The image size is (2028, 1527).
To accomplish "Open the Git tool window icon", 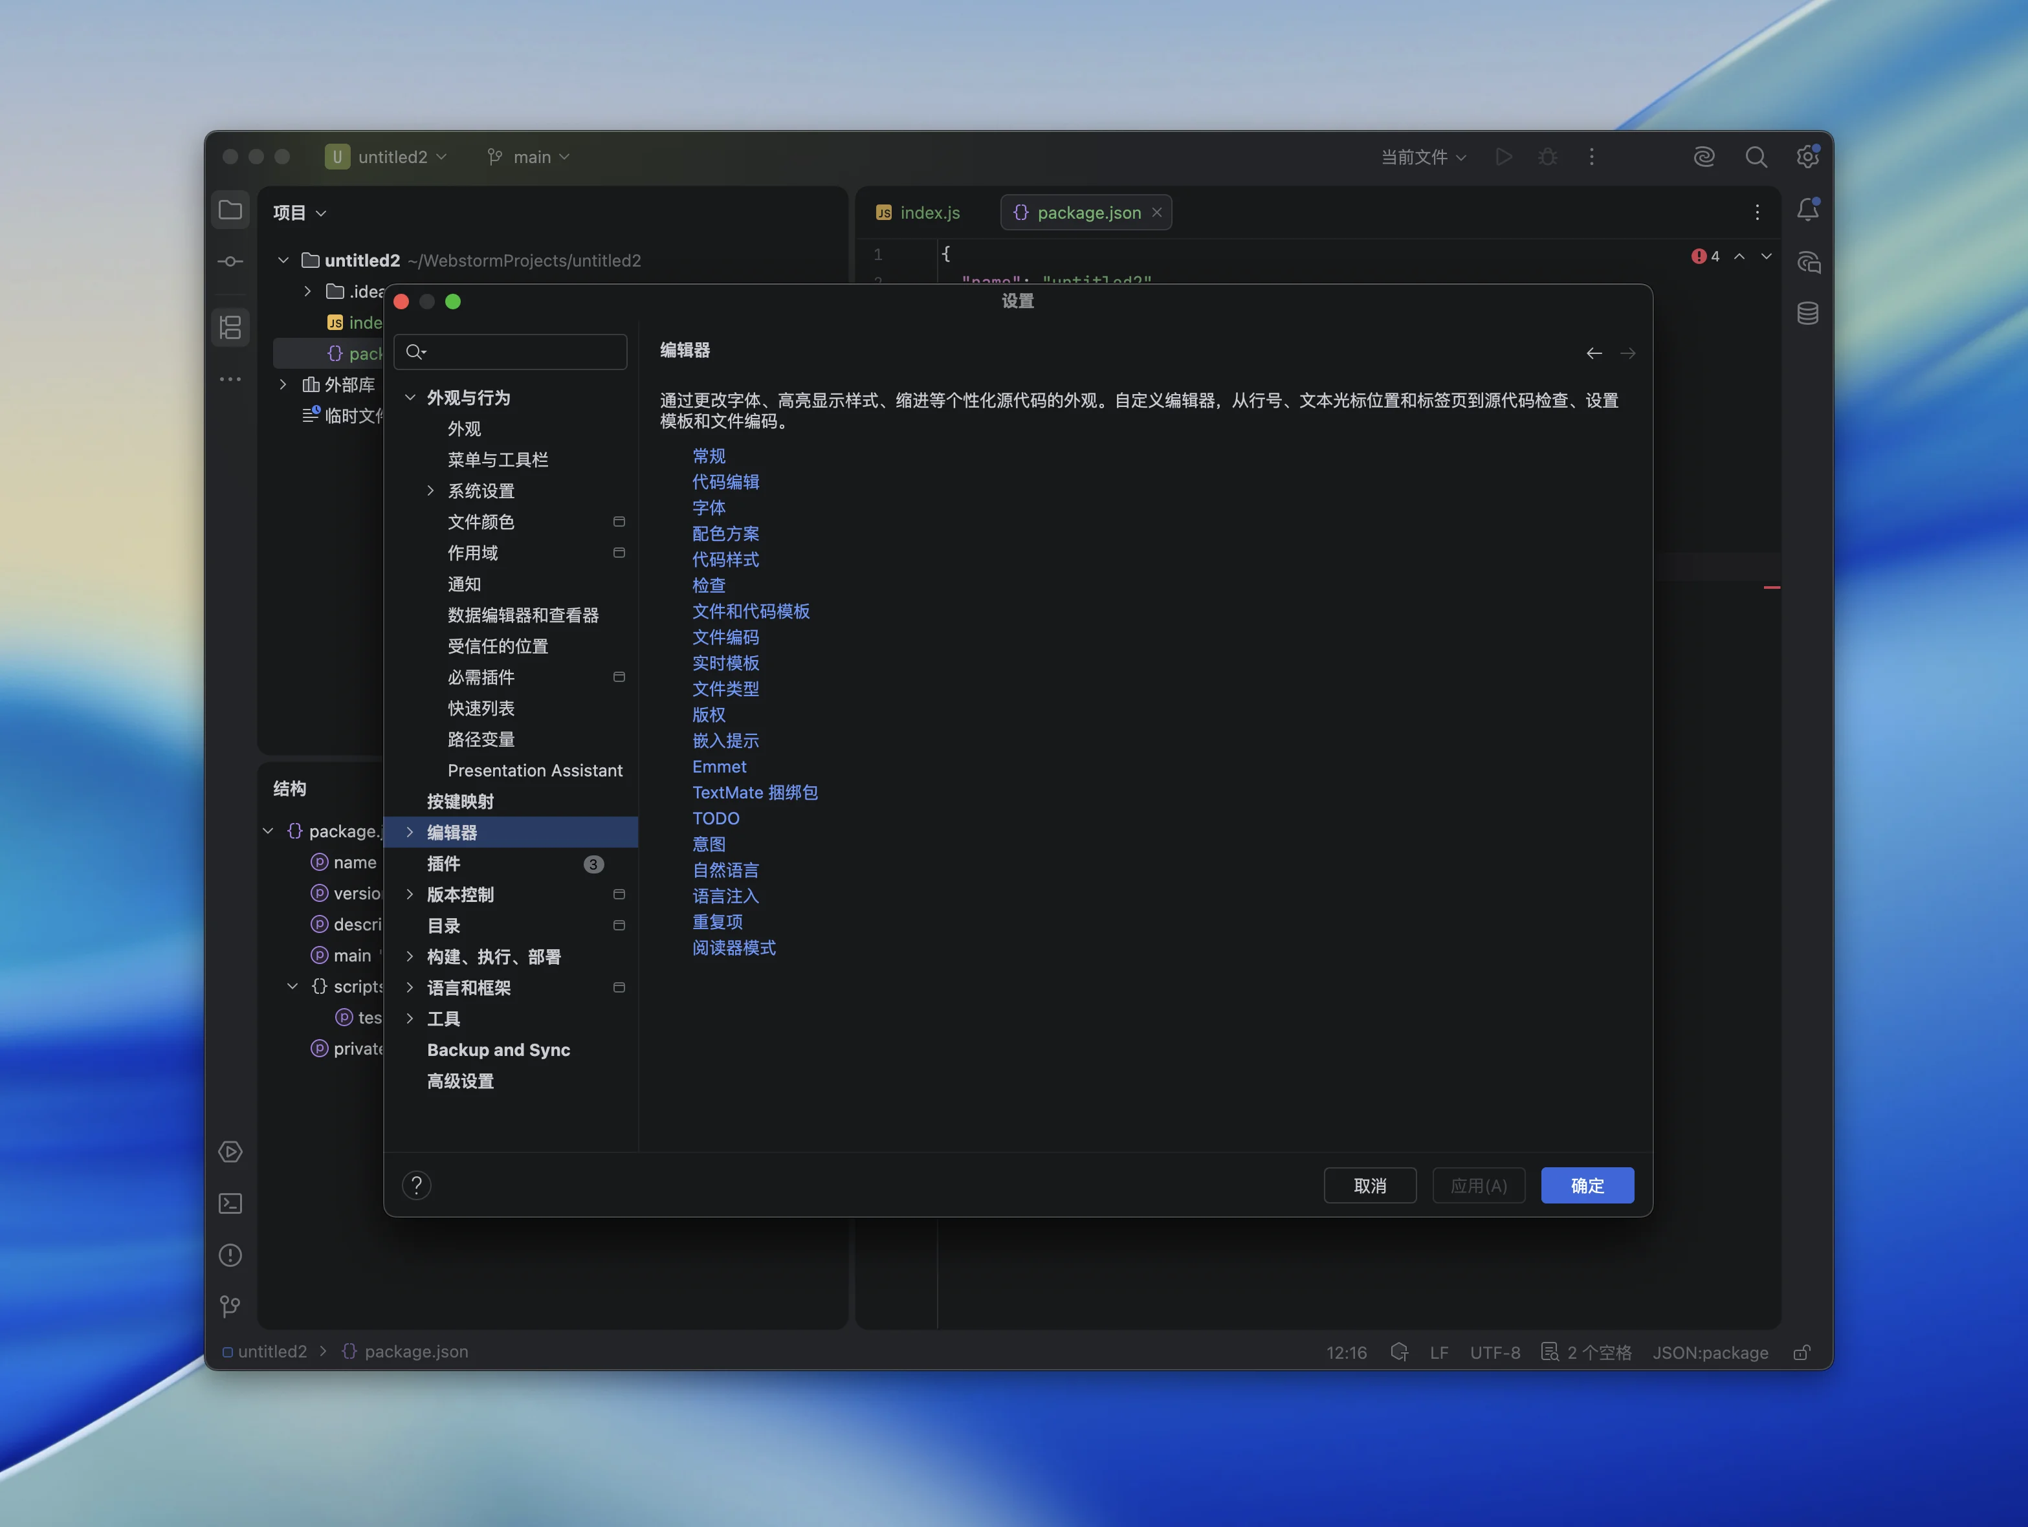I will (x=230, y=1306).
